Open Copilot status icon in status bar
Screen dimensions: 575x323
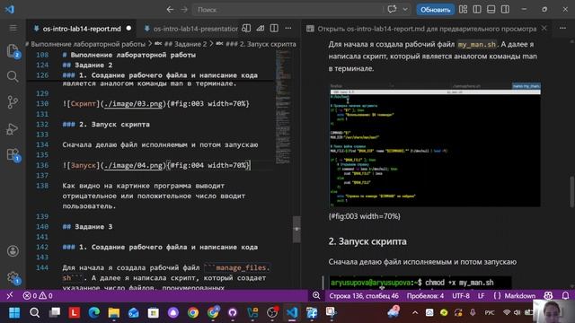click(548, 295)
